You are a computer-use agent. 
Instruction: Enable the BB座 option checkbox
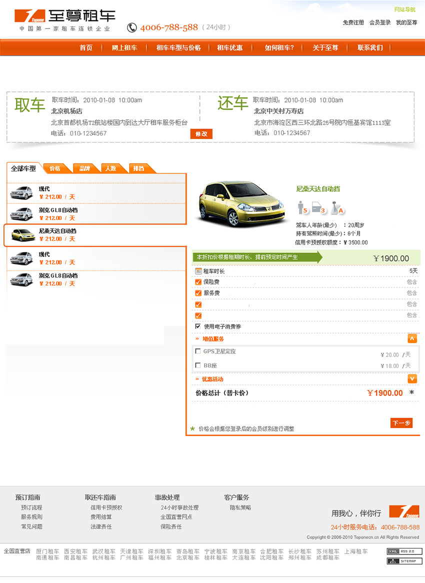(x=198, y=365)
